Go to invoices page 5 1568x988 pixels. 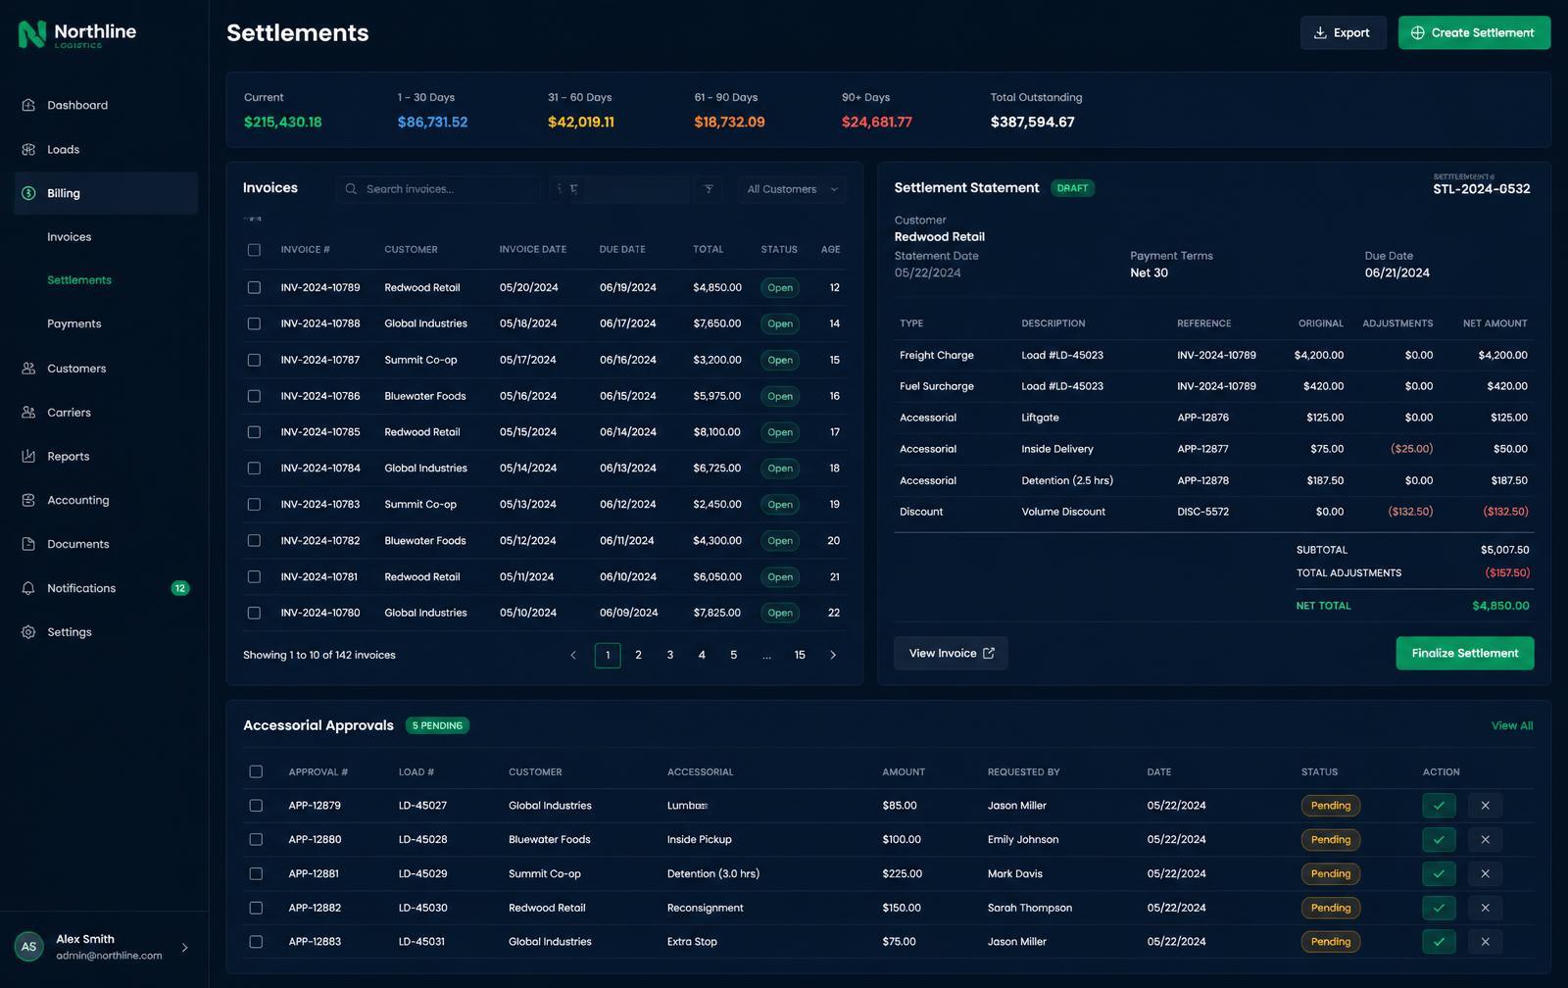coord(733,655)
